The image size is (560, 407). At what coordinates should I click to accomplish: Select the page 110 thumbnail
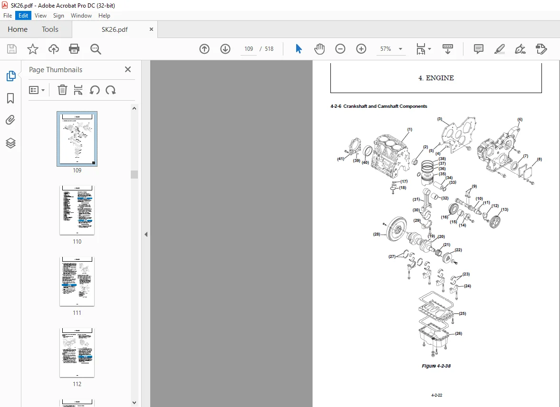coord(77,210)
